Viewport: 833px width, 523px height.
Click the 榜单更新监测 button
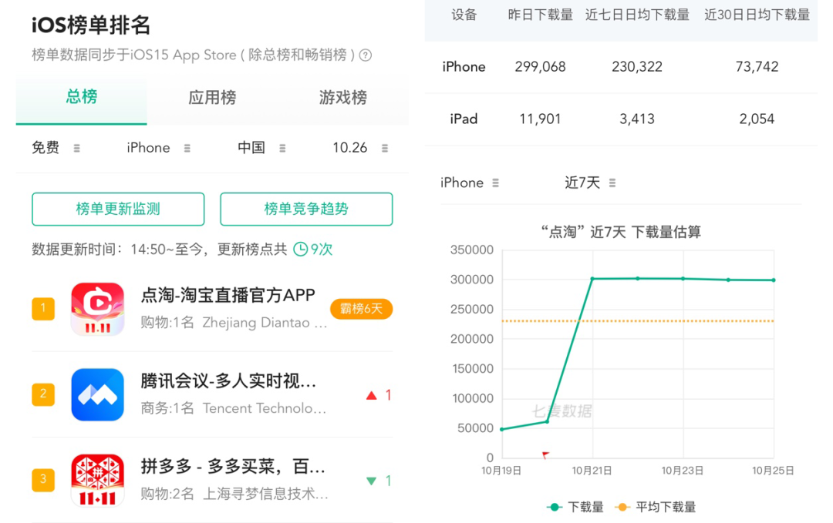point(118,209)
